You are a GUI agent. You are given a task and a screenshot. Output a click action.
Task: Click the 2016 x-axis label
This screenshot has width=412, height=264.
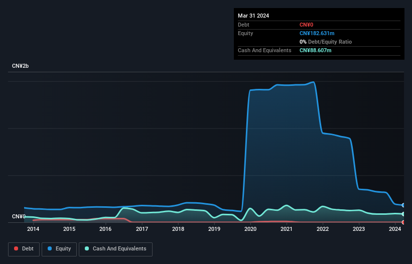tap(105, 229)
